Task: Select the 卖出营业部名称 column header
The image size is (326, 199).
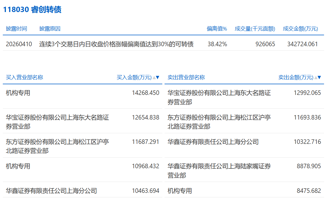Action: pyautogui.click(x=186, y=78)
